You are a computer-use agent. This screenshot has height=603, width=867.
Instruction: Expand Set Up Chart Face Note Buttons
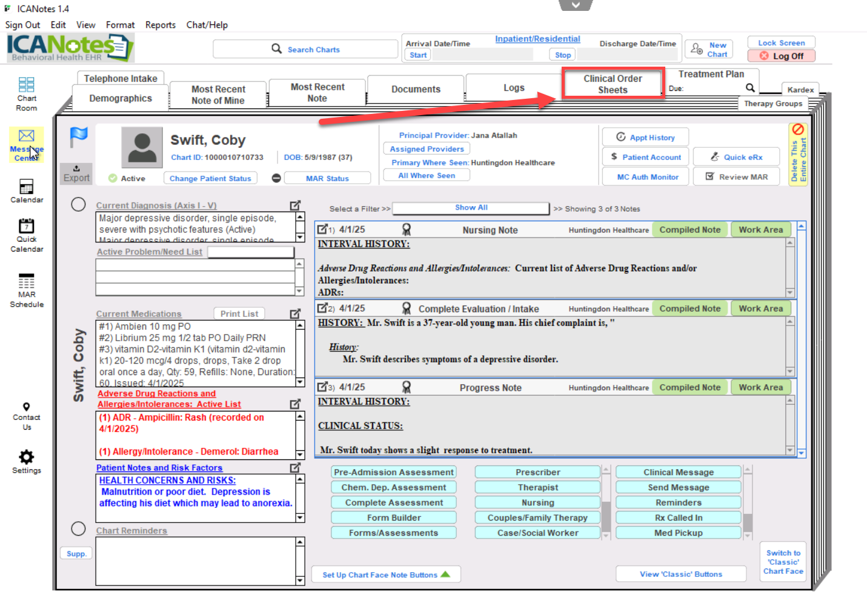click(x=386, y=575)
